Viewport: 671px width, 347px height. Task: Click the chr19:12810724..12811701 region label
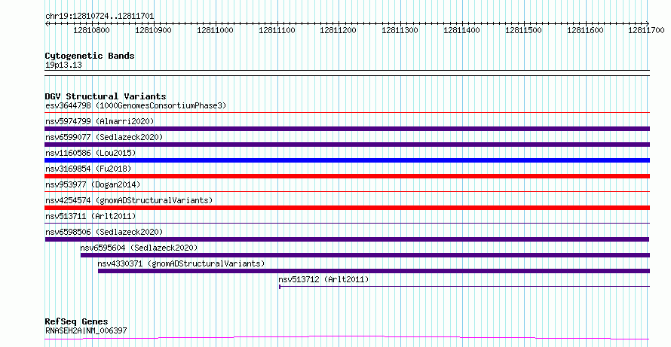pyautogui.click(x=100, y=17)
